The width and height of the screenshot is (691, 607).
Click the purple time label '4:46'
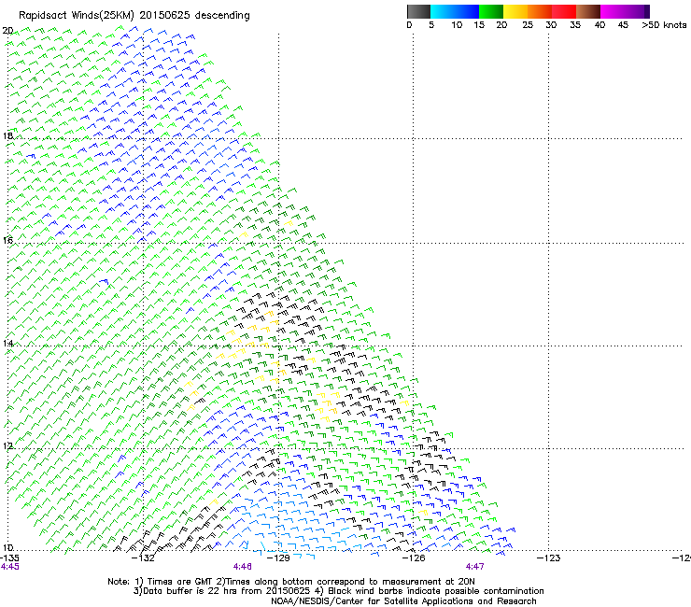click(x=243, y=567)
